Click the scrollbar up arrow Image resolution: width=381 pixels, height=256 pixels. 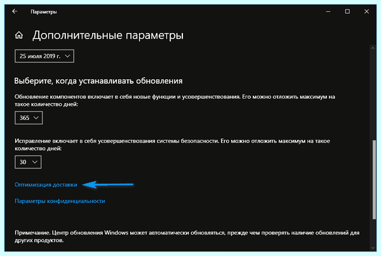[373, 48]
